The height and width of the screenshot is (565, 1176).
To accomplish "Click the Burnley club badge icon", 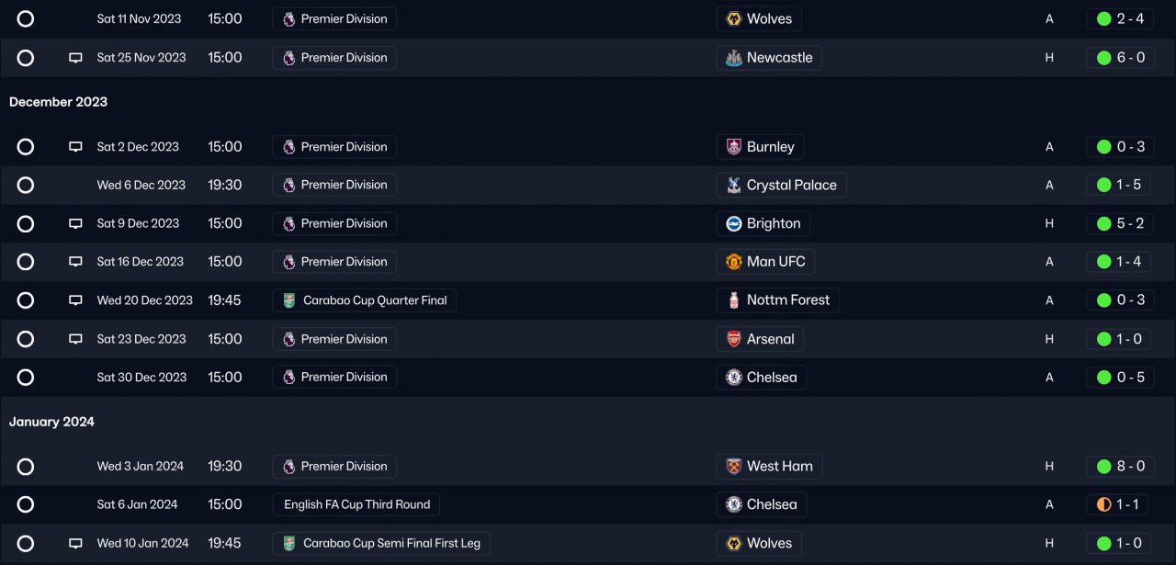I will point(734,147).
